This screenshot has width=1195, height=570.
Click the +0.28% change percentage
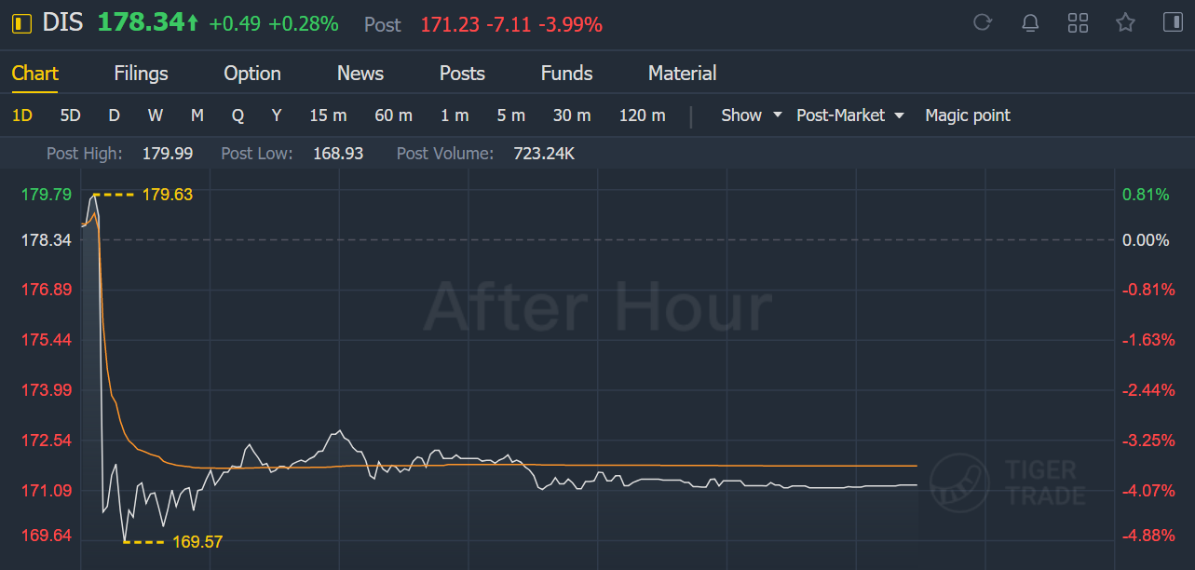304,24
